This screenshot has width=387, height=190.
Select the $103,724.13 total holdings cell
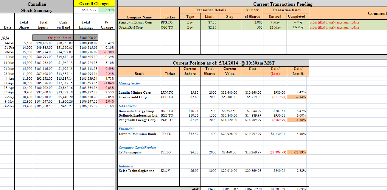click(86, 63)
